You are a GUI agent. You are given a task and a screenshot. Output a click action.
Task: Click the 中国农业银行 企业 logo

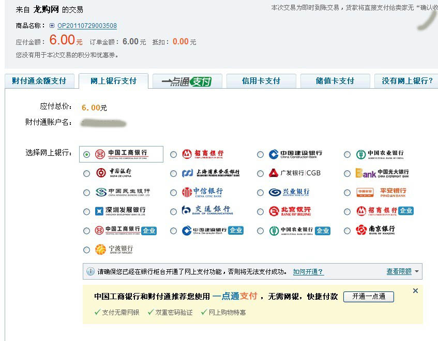[x=300, y=231]
